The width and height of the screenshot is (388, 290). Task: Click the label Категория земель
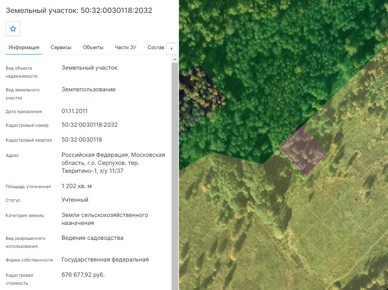pos(25,215)
